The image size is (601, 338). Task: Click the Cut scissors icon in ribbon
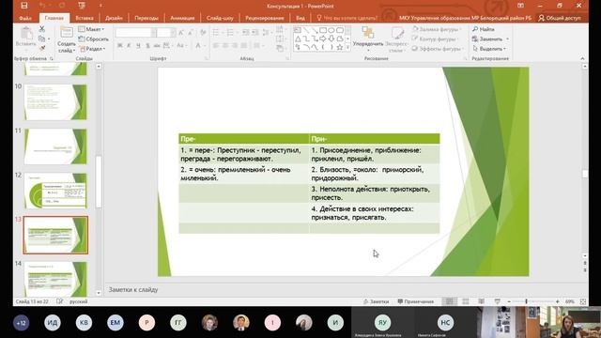point(41,29)
